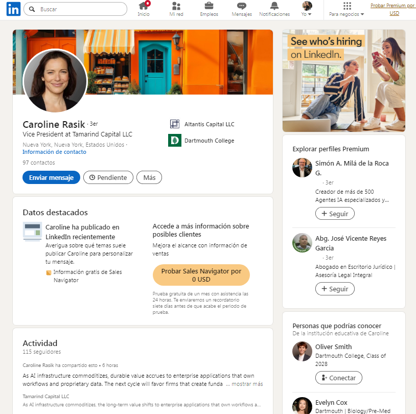Open the Yo profile menu dropdown
Image resolution: width=416 pixels, height=414 pixels.
pos(307,9)
